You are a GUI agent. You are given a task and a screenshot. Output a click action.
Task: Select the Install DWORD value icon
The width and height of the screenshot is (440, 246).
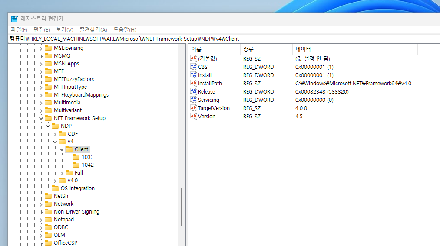(x=194, y=75)
